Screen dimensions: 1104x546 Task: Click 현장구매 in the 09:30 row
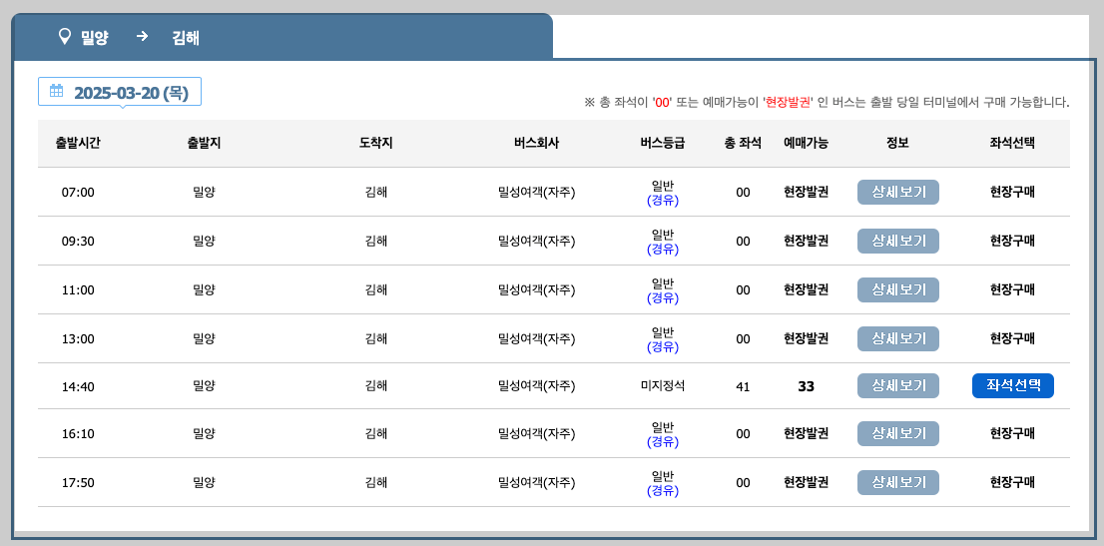(x=1012, y=241)
